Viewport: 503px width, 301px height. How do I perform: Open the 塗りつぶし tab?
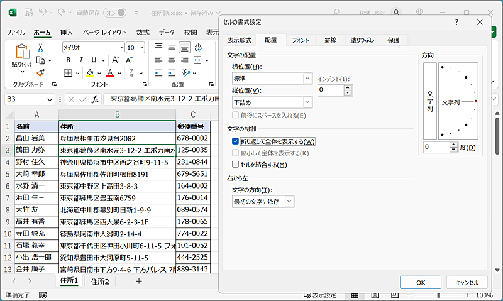click(x=362, y=40)
